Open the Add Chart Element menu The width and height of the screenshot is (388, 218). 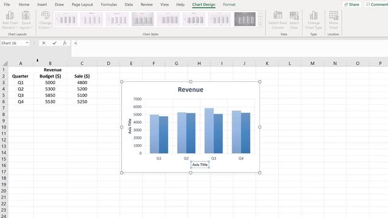[10, 20]
